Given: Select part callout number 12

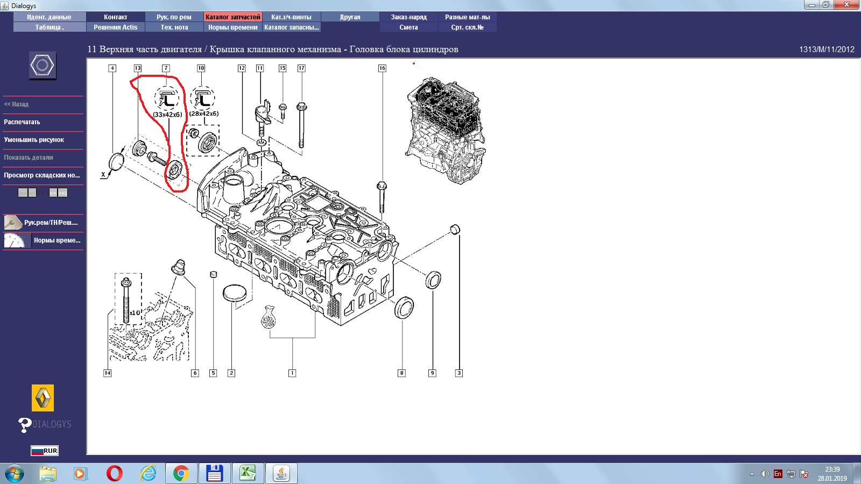Looking at the screenshot, I should 242,68.
